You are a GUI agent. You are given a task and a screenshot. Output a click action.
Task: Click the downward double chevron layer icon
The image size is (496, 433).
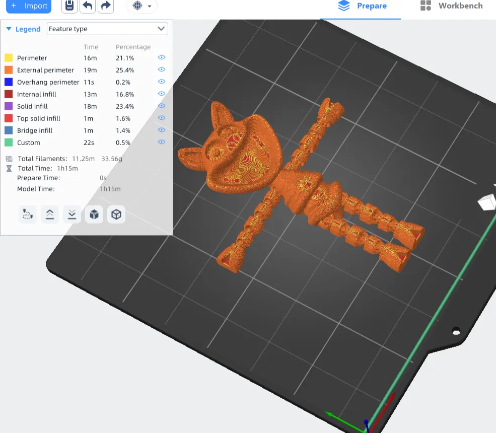[x=72, y=214]
